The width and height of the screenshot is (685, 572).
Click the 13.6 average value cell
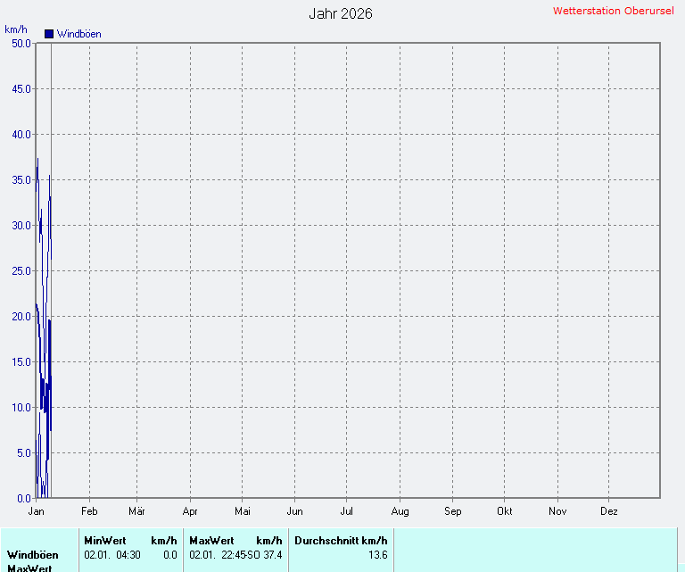(378, 555)
